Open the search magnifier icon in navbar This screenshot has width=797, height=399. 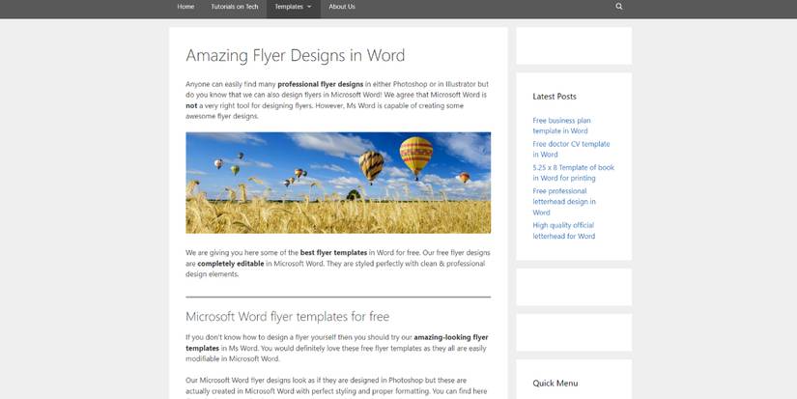618,7
